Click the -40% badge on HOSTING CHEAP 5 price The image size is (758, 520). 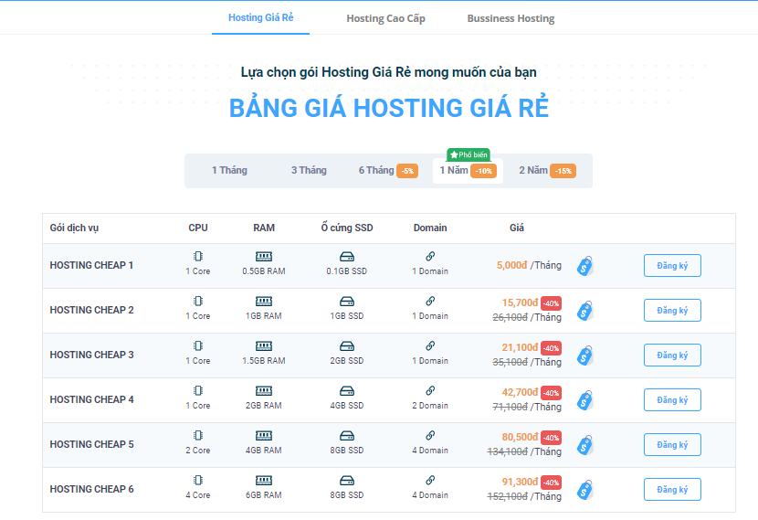551,438
